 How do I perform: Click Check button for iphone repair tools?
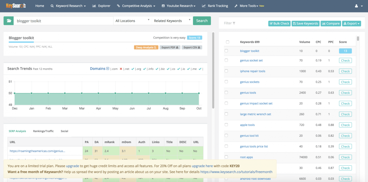[x=345, y=71]
